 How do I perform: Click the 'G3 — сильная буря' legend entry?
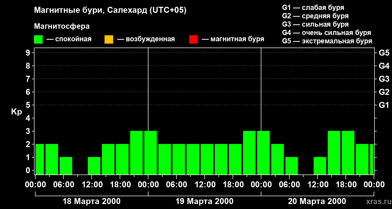point(315,24)
